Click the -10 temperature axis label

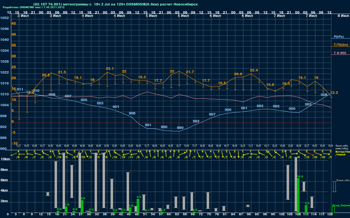tap(14, 143)
